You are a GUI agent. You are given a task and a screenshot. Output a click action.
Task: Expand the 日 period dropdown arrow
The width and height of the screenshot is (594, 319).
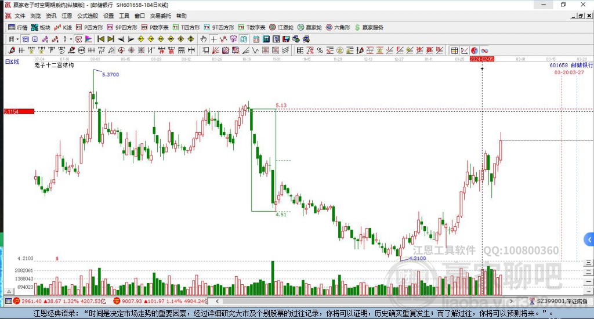[x=17, y=39]
